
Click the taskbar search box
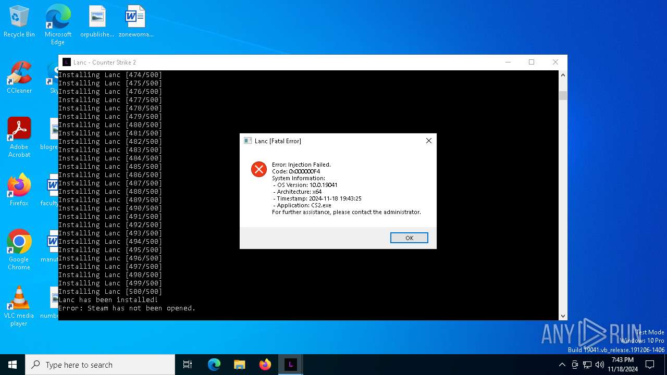100,365
